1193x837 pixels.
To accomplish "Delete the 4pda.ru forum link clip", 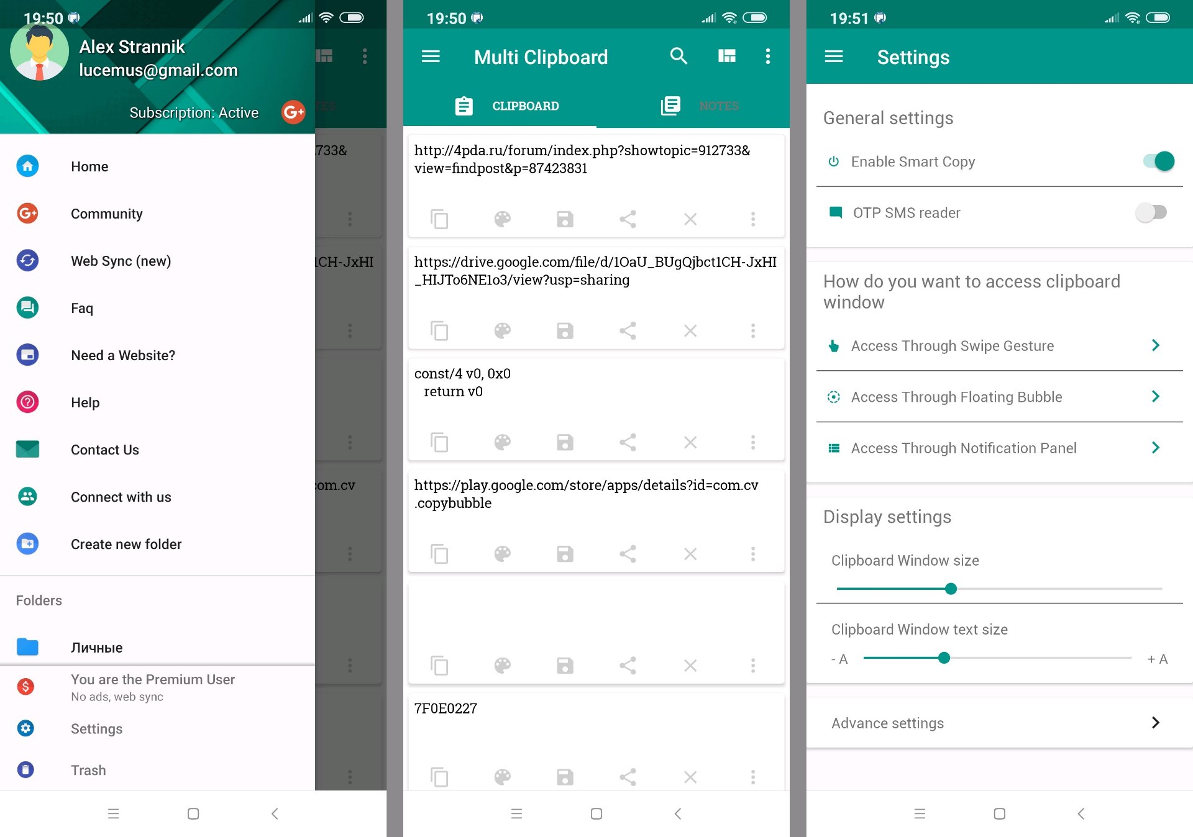I will coord(690,219).
